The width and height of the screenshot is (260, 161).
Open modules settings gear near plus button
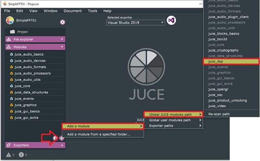(55, 138)
